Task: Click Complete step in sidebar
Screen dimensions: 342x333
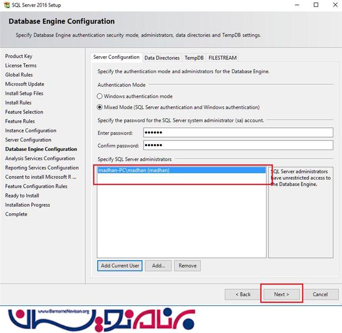Action: click(16, 214)
